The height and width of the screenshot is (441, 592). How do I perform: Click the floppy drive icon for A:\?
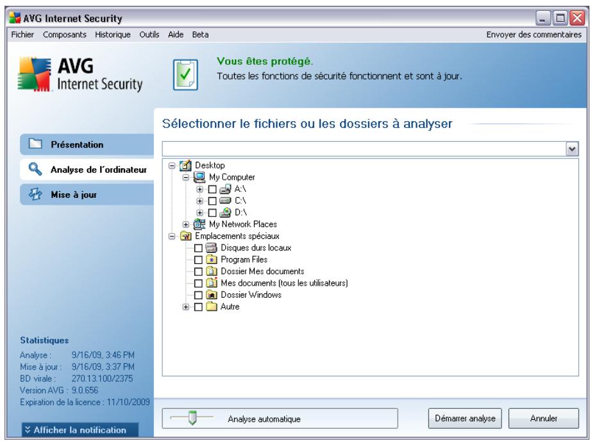pyautogui.click(x=225, y=189)
